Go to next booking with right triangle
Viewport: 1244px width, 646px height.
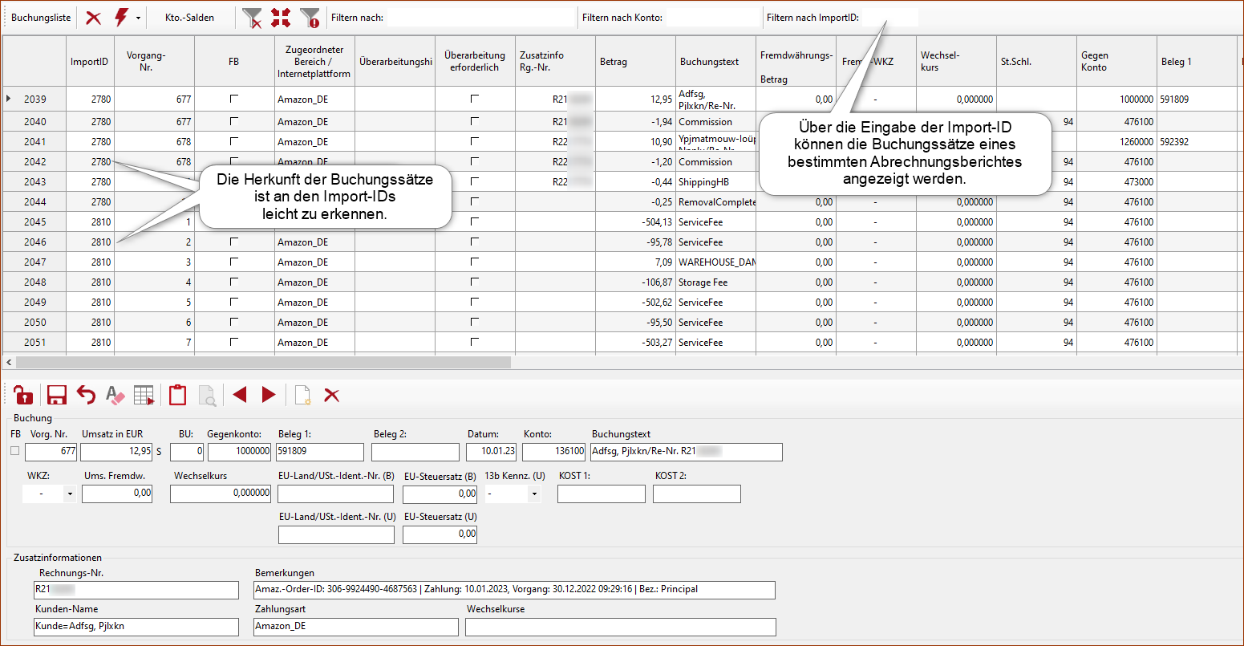click(x=269, y=395)
